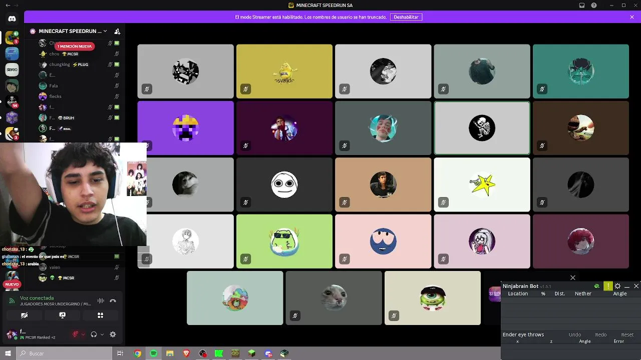The width and height of the screenshot is (641, 360).
Task: Open the purple block server icon
Action: point(12,117)
